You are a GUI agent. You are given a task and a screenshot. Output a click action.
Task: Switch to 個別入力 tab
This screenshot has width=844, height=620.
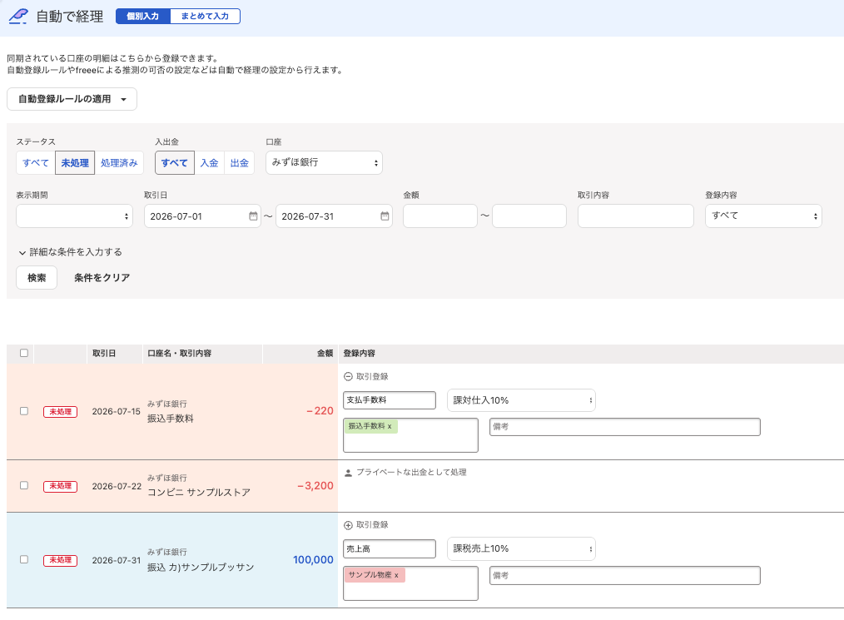[x=142, y=16]
